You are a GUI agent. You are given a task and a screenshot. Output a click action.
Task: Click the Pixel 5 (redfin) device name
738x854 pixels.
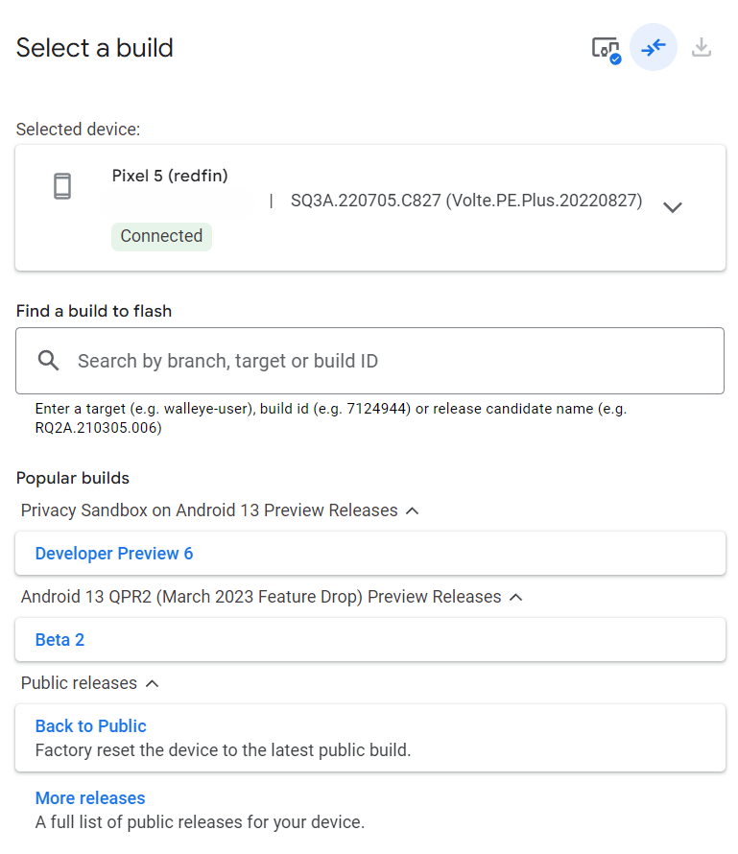(170, 176)
